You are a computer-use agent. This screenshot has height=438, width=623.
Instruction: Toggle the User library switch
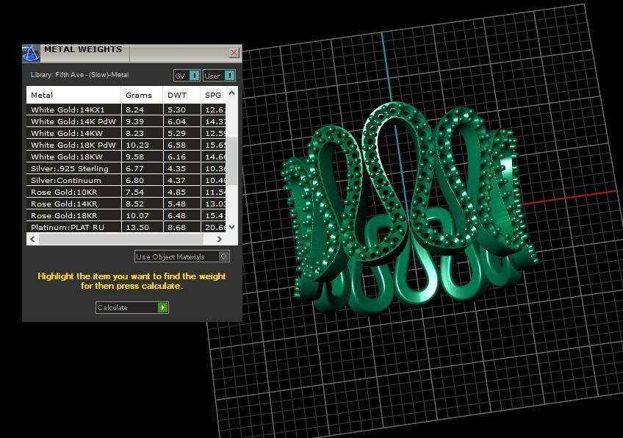pos(220,76)
